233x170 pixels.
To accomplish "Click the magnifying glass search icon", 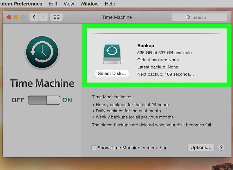I will click(x=188, y=17).
